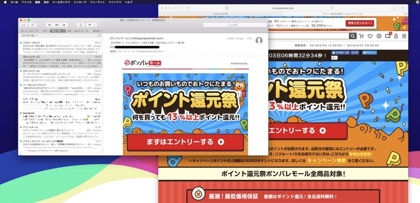Click the キャンペーン概要 link
This screenshot has height=203, width=420.
pos(326,161)
